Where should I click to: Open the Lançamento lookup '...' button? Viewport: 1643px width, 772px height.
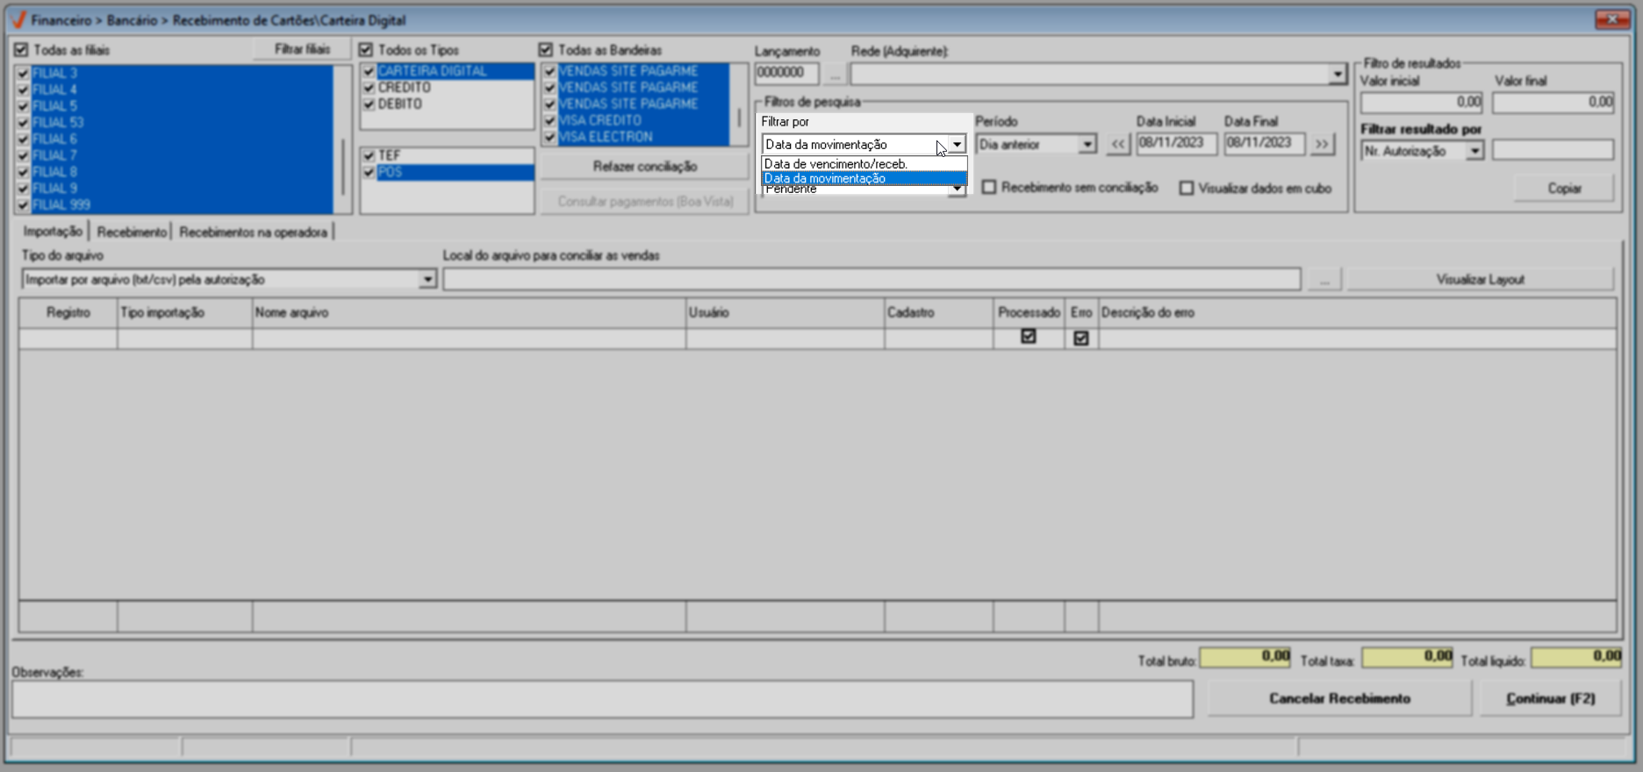point(834,74)
